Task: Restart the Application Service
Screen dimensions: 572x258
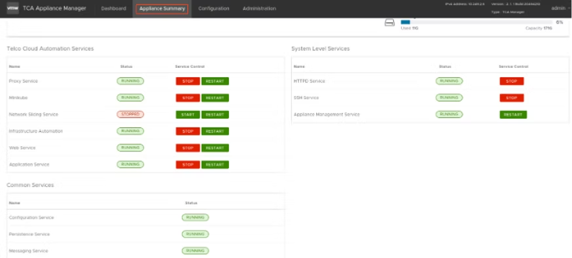Action: pos(215,165)
